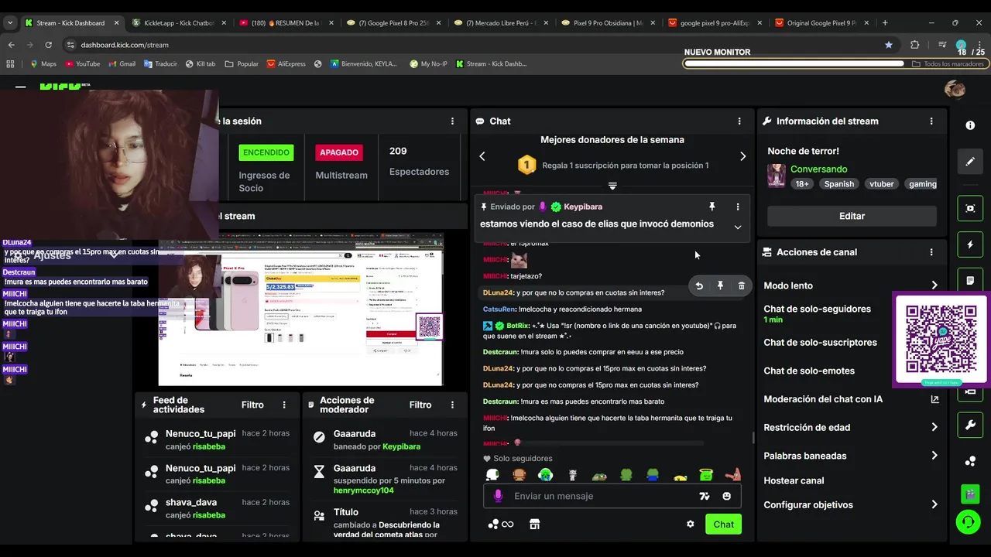Expand Configurar objetivos chevron
The image size is (991, 557).
click(x=934, y=504)
